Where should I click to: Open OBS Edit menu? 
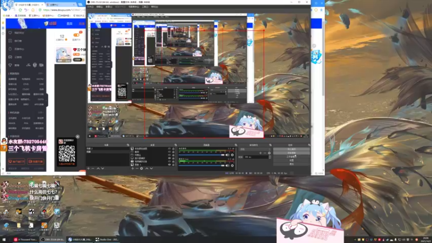click(99, 6)
